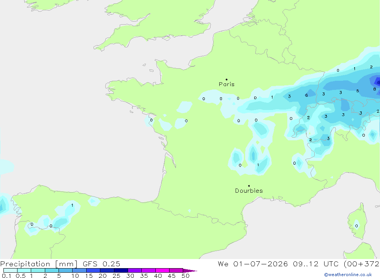Click the forecast date 01-07-2026 text
The height and width of the screenshot is (278, 380).
point(261,264)
